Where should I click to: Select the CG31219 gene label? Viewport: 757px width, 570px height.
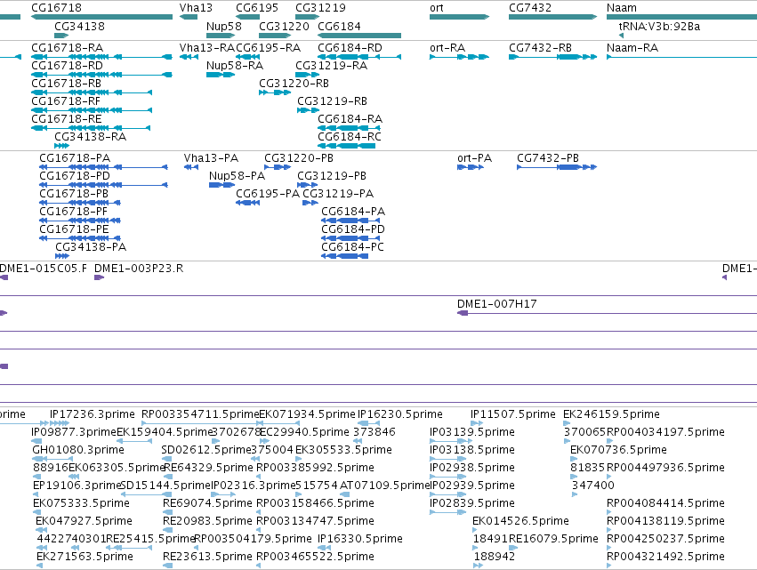[x=320, y=8]
